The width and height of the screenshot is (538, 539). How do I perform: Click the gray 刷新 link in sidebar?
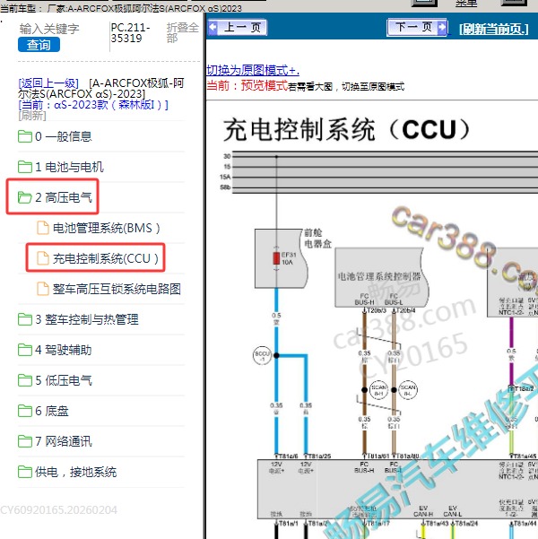(x=32, y=115)
